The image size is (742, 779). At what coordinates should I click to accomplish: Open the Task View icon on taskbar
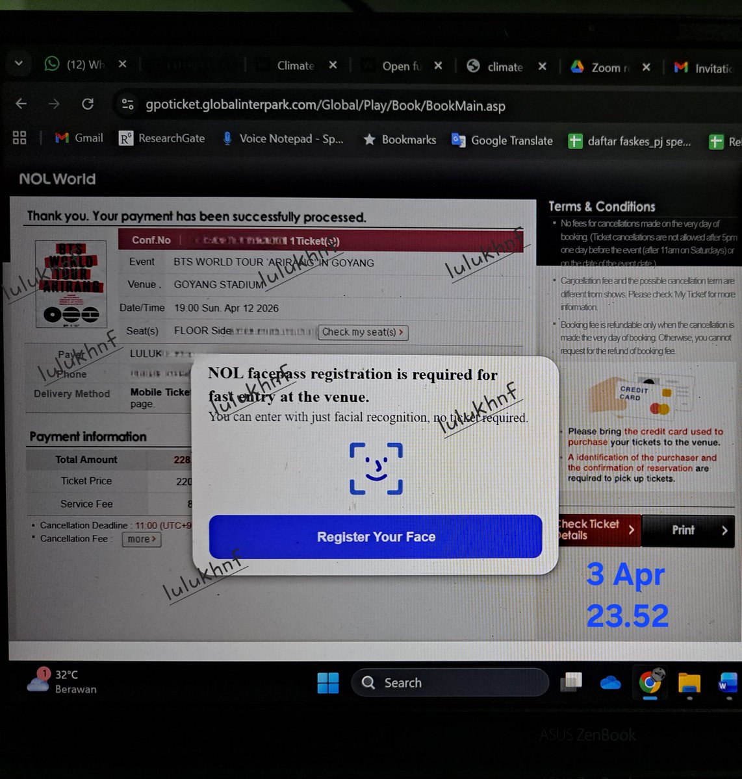(x=571, y=682)
